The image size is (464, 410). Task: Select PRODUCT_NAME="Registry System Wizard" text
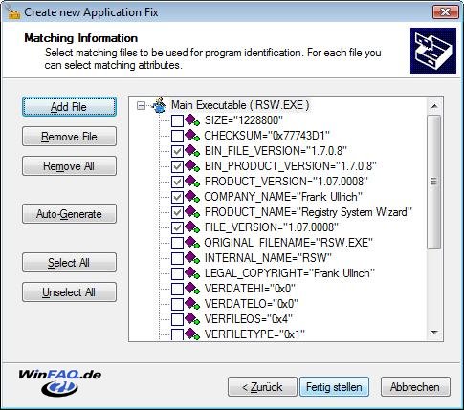tap(308, 212)
